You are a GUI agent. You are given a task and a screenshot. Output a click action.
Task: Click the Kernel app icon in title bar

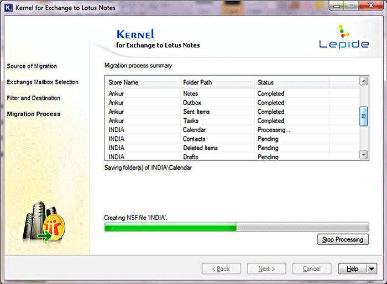pos(8,8)
